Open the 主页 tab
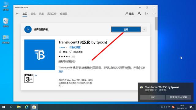Screen dimensions: 196x110 tap(25, 13)
